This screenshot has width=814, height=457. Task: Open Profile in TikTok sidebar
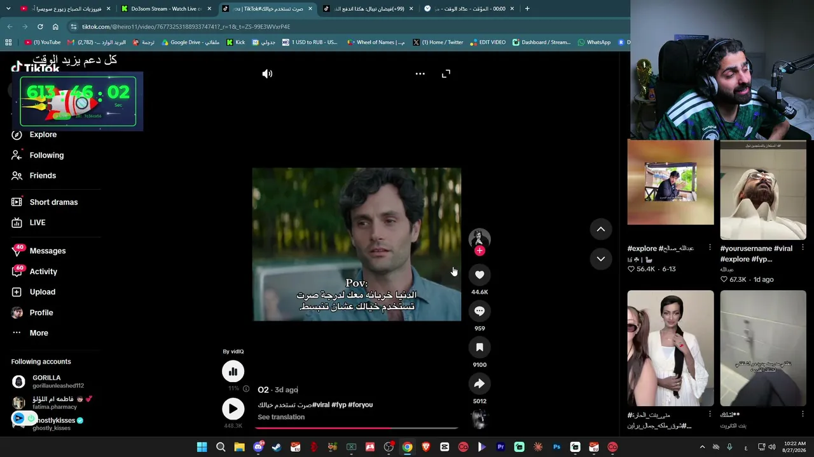(41, 312)
